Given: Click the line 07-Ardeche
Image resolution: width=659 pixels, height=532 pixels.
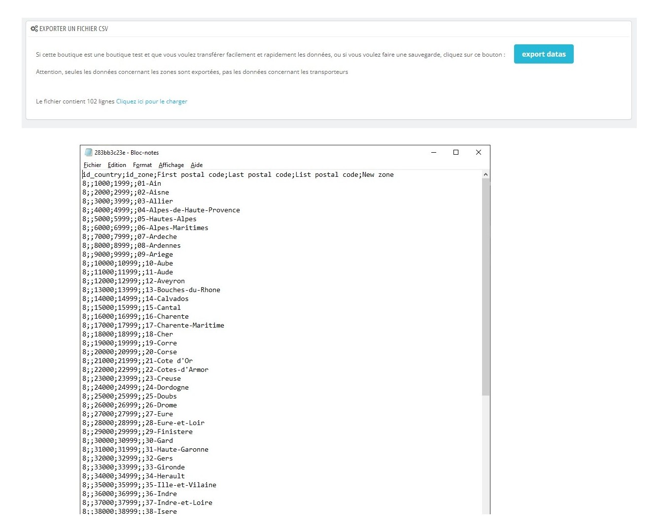Looking at the screenshot, I should point(130,237).
